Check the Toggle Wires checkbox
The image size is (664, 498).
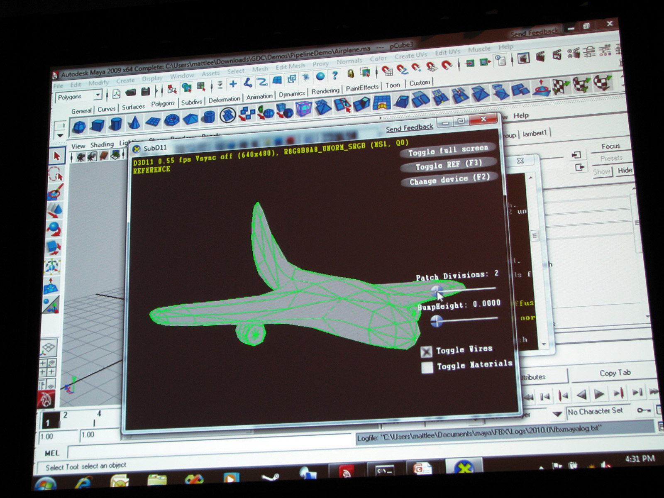tap(426, 352)
